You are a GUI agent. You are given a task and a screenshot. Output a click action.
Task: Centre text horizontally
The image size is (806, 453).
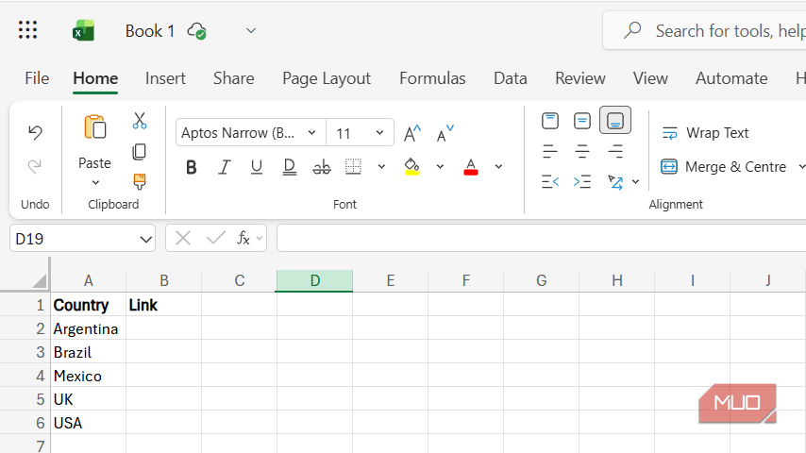[582, 151]
